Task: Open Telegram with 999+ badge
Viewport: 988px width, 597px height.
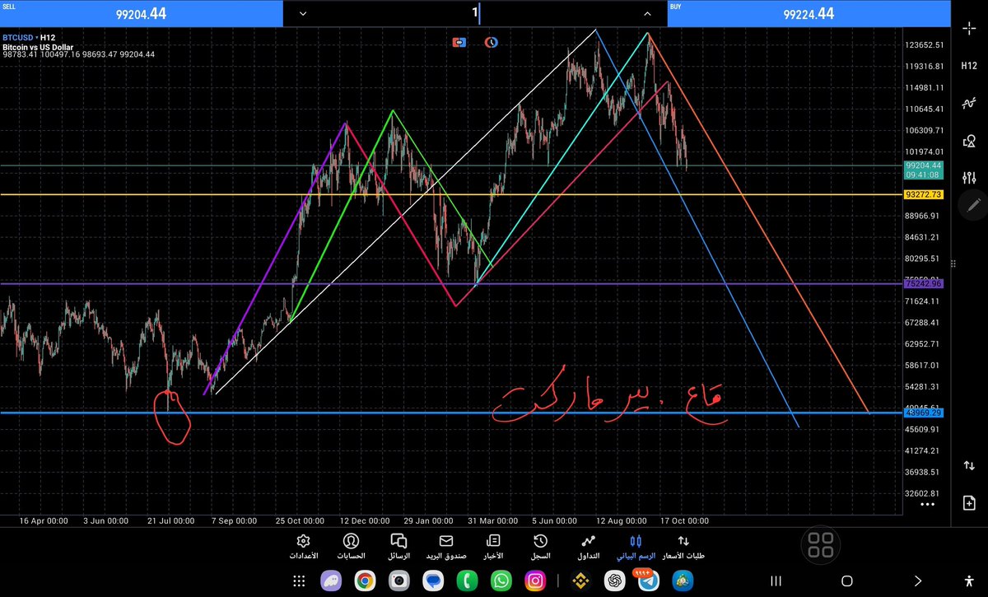Action: [x=647, y=580]
